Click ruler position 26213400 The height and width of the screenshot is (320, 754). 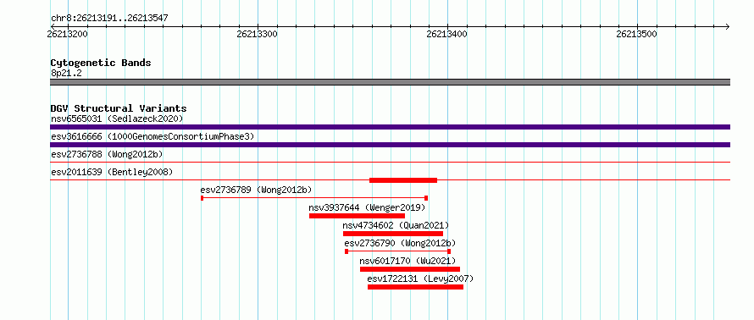pos(447,34)
